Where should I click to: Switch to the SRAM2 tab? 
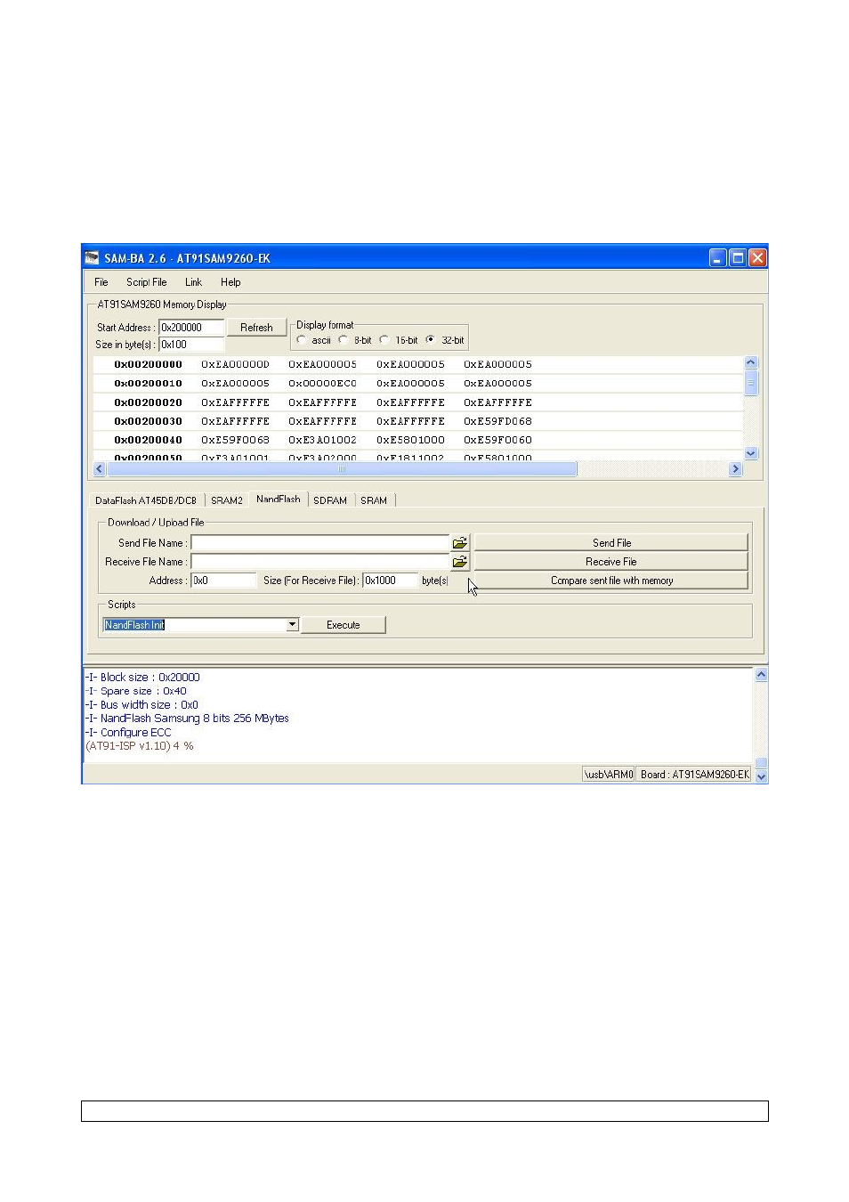[227, 500]
